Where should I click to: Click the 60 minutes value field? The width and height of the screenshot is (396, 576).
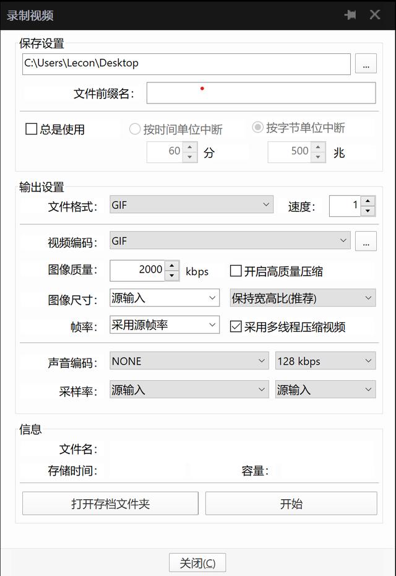coord(165,152)
